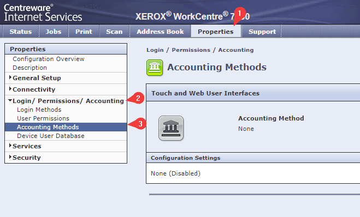Select Description in the Properties menu
The image size is (360, 217).
click(x=29, y=68)
